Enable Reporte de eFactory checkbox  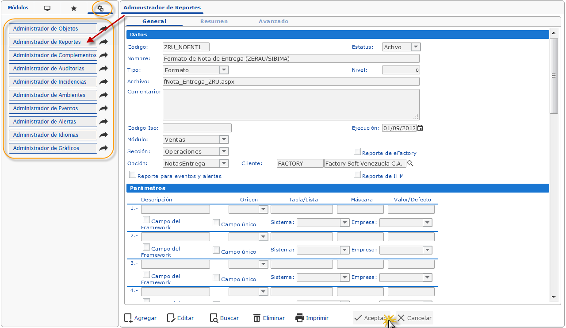click(x=357, y=151)
